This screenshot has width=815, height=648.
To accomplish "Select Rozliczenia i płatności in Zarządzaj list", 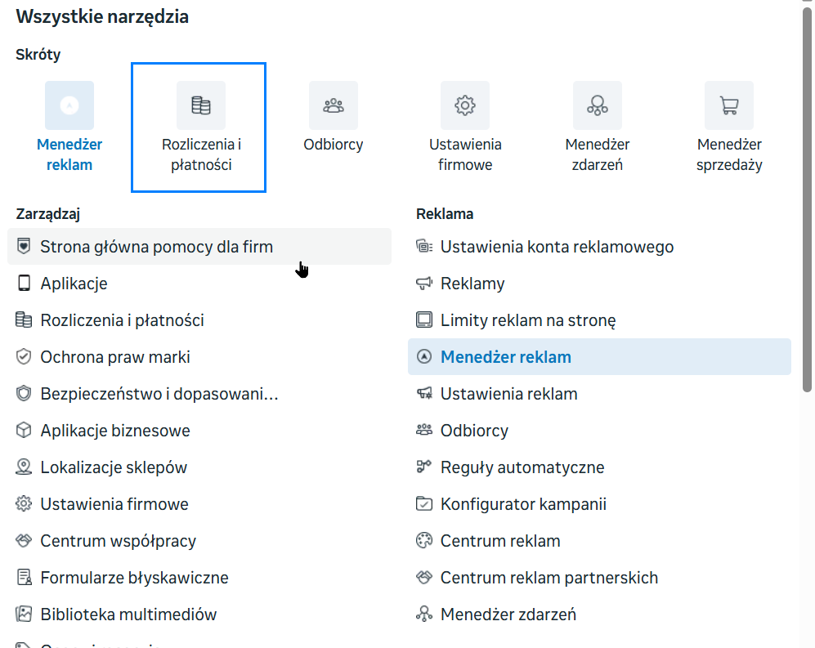I will (x=122, y=320).
